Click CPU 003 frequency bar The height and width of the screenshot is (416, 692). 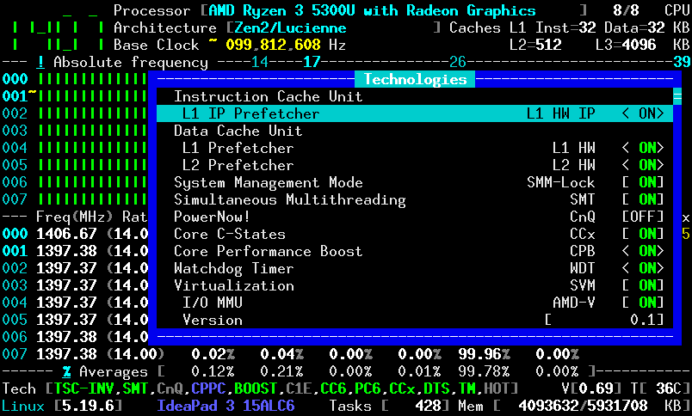(93, 131)
